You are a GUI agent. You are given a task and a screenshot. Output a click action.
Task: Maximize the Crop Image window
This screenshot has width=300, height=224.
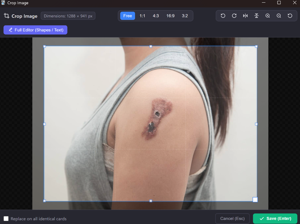(x=279, y=3)
